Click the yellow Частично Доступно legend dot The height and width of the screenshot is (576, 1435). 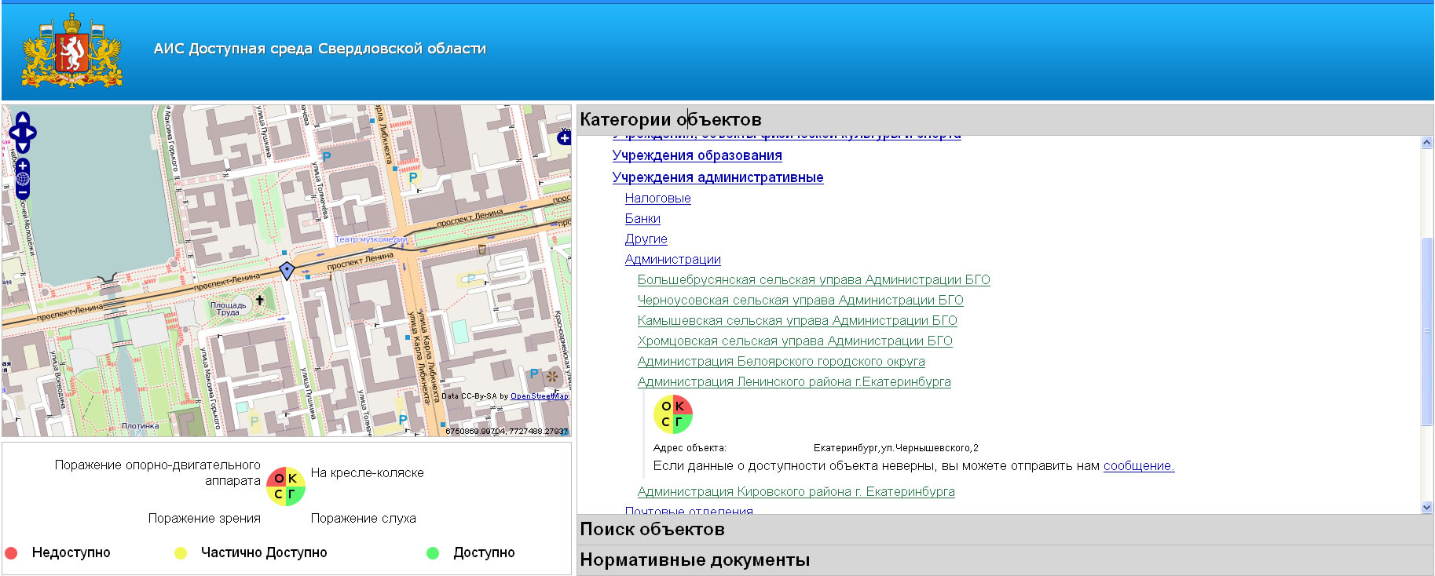tap(181, 552)
